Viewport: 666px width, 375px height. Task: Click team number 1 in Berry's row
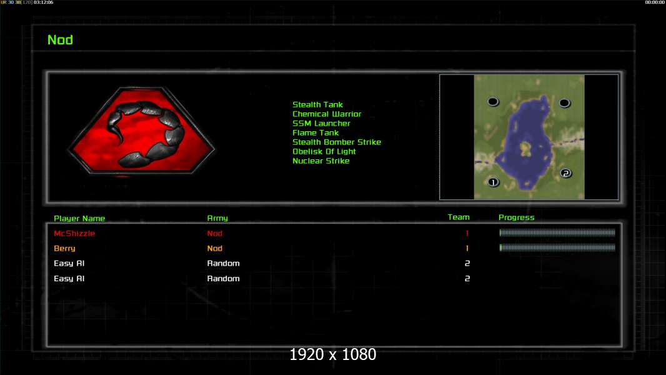[467, 249]
